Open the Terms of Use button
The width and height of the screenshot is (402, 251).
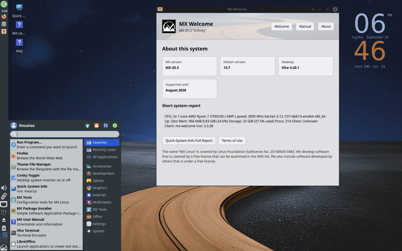[232, 141]
